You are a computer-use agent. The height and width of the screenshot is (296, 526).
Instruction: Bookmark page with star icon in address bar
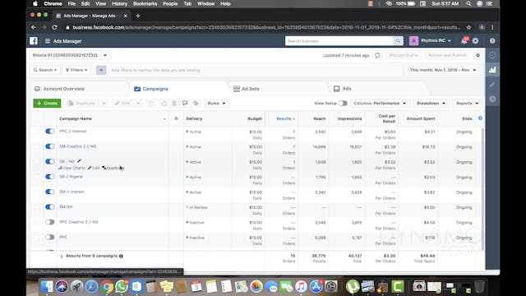[x=469, y=27]
